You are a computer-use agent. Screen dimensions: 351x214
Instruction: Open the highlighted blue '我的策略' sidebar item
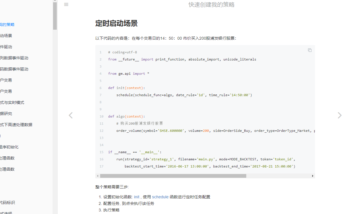[7, 25]
